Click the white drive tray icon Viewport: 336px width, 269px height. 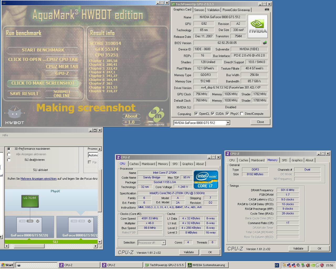click(x=317, y=265)
